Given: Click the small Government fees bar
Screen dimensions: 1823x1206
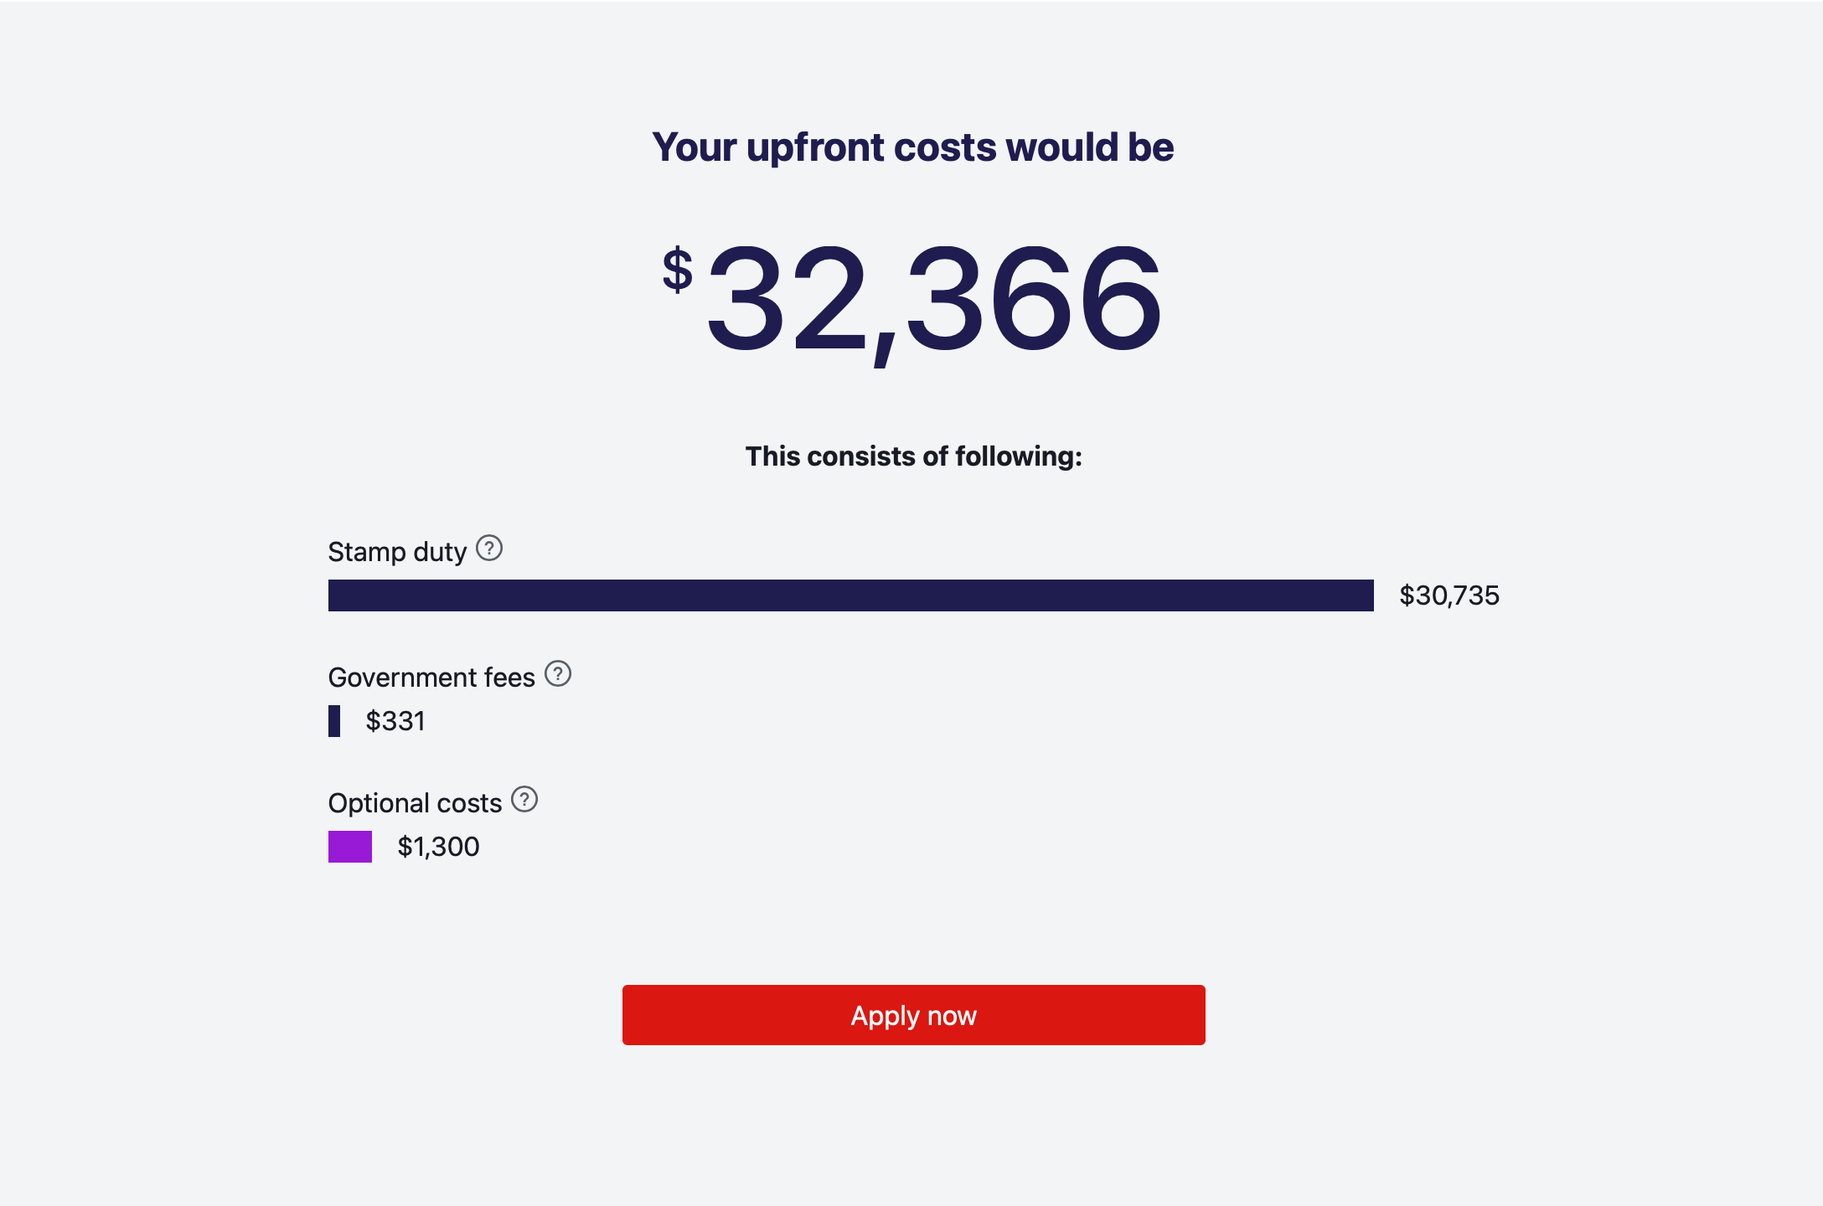Looking at the screenshot, I should point(334,721).
